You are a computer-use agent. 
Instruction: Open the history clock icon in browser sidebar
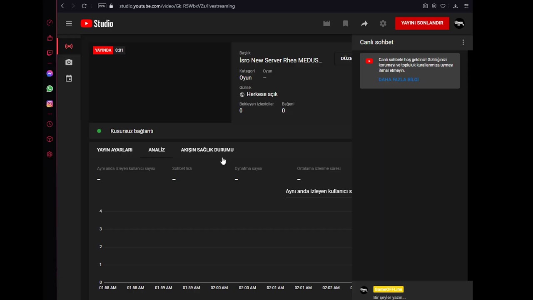pyautogui.click(x=50, y=124)
